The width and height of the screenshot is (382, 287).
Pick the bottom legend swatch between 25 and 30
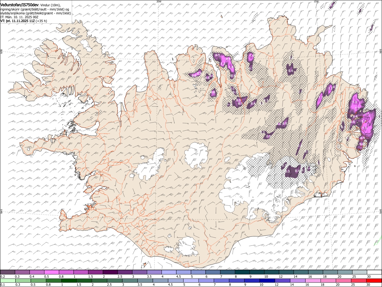pos(359,280)
